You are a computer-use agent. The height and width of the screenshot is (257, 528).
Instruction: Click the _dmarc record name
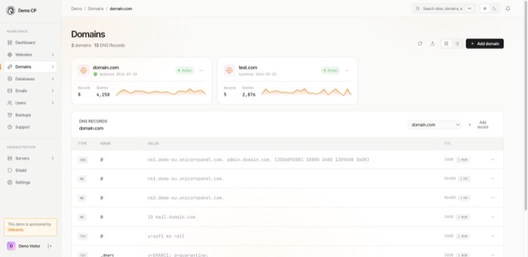tap(107, 256)
